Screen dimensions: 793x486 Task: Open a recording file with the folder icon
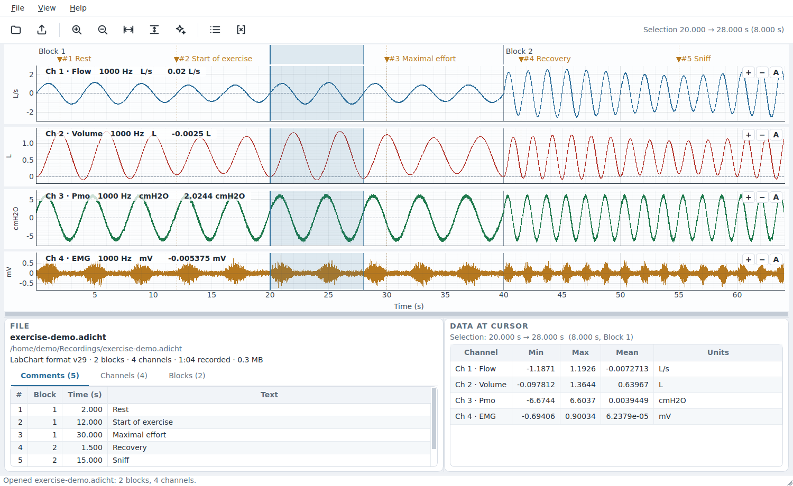16,30
